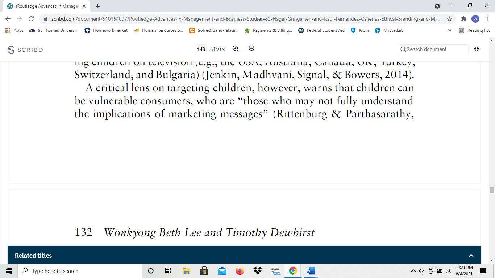Exit fullscreen view with the collapse icon

pos(477,49)
